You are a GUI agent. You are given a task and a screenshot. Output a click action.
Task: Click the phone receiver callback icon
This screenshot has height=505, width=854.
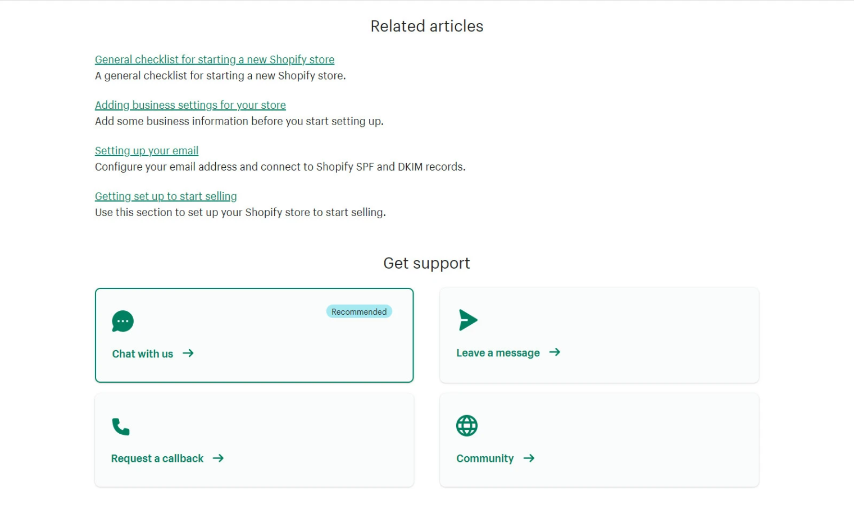[x=121, y=426]
